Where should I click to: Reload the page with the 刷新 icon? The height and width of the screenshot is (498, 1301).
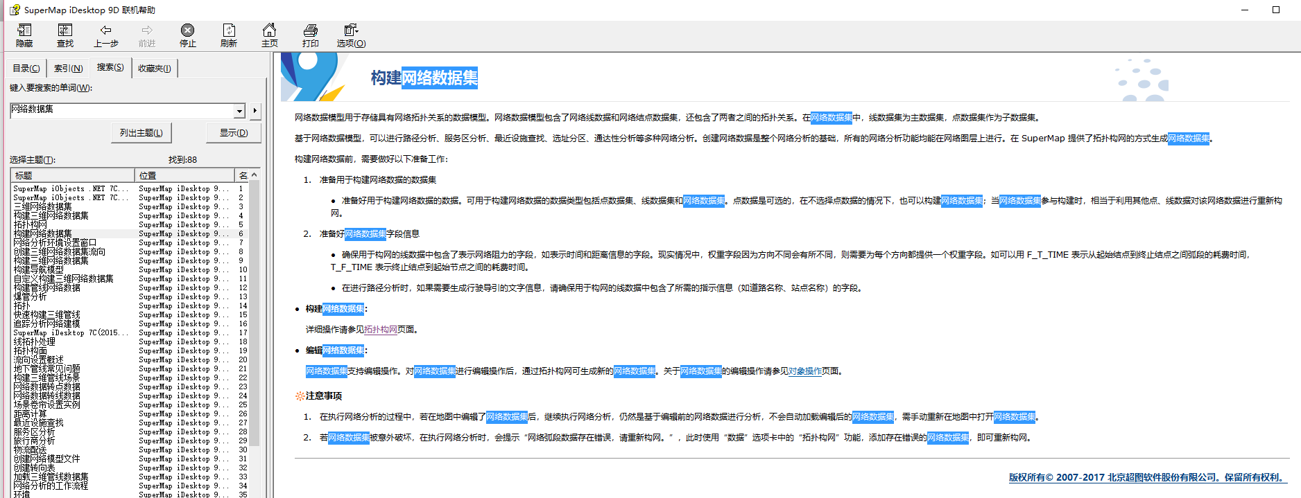coord(229,35)
